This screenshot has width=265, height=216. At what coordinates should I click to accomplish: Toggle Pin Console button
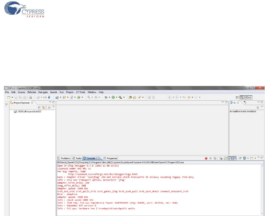pos(240,158)
